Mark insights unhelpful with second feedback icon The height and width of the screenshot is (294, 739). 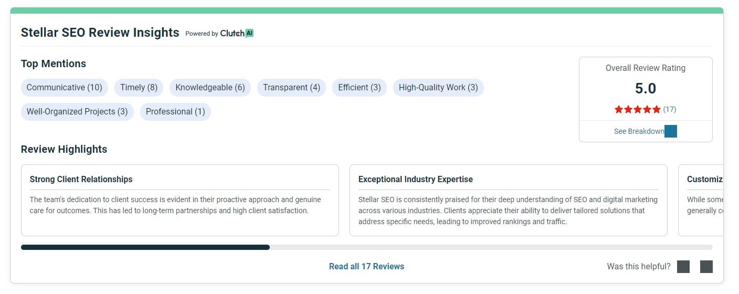pyautogui.click(x=706, y=267)
